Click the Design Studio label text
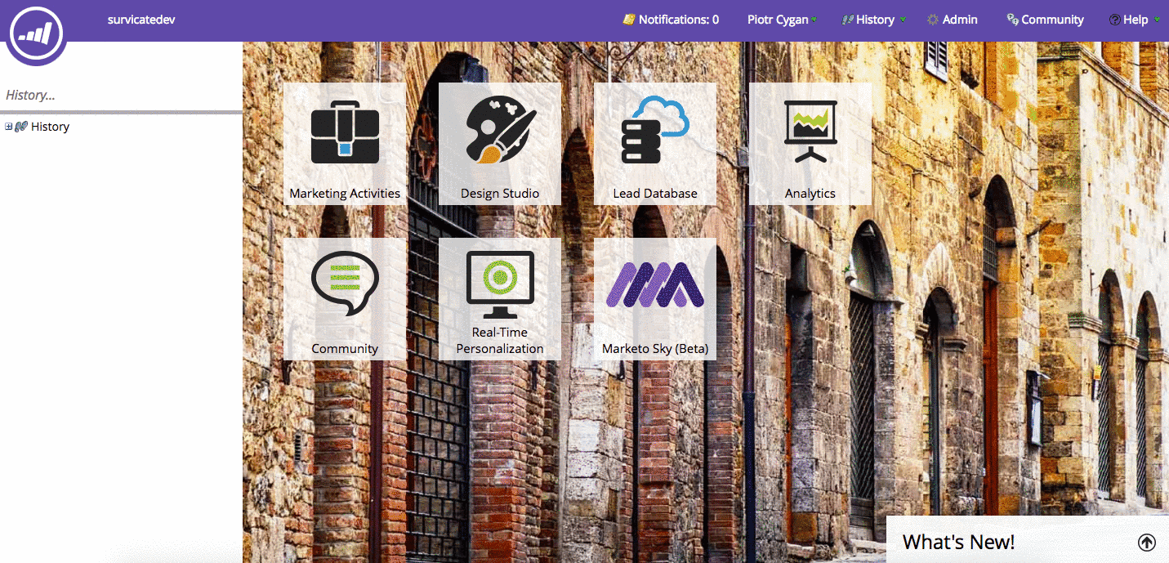The image size is (1169, 563). coord(500,194)
